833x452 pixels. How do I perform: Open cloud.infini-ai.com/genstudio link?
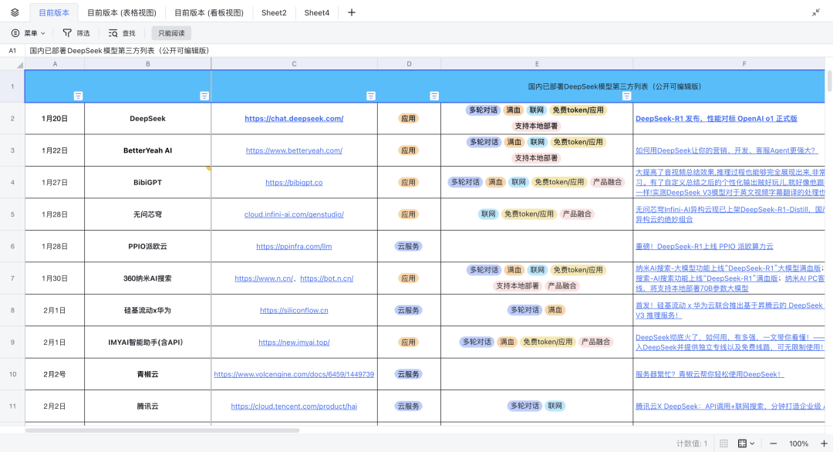294,214
